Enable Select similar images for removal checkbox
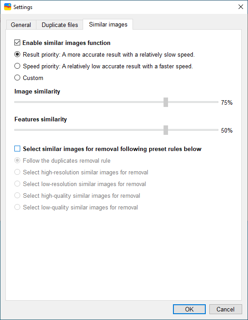 pyautogui.click(x=18, y=149)
